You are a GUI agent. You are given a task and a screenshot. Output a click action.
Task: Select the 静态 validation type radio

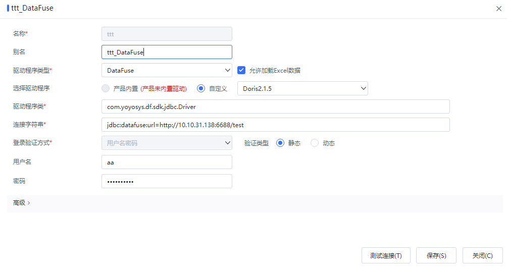(280, 143)
